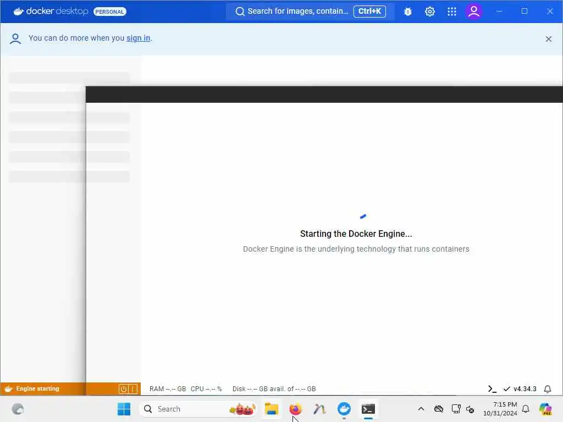Screen dimensions: 563x422
Task: Open the Docker apps grid menu
Action: pyautogui.click(x=452, y=12)
